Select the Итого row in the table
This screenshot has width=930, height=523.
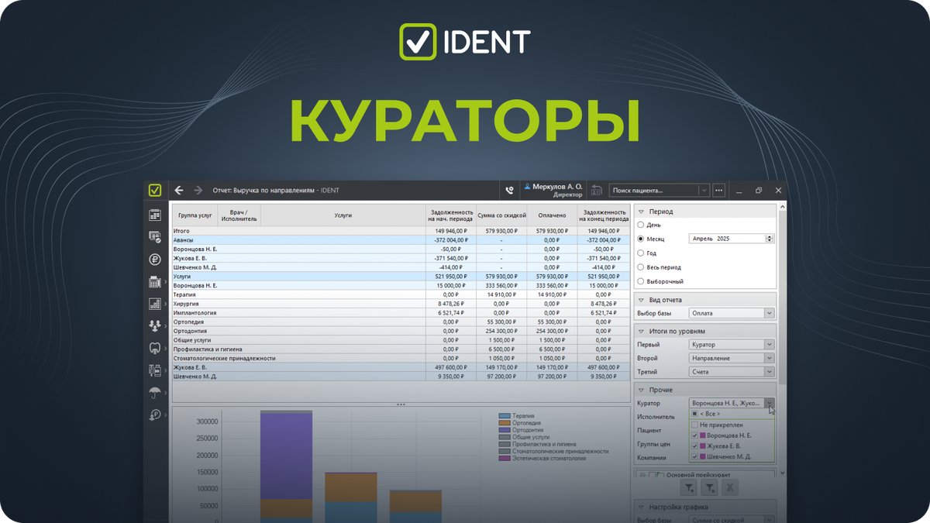tap(401, 231)
